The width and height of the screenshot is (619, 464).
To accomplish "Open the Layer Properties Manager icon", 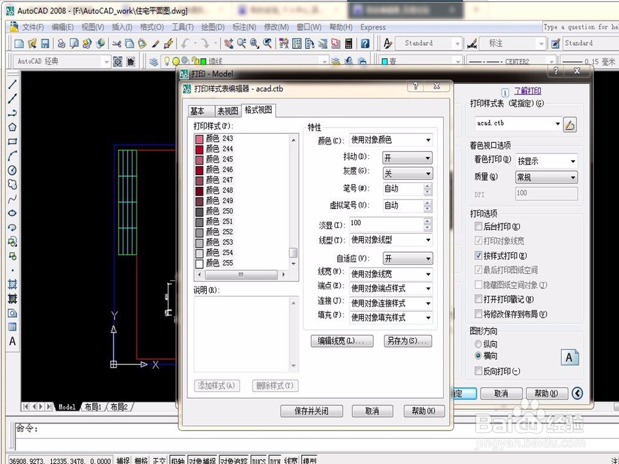I will pyautogui.click(x=154, y=61).
